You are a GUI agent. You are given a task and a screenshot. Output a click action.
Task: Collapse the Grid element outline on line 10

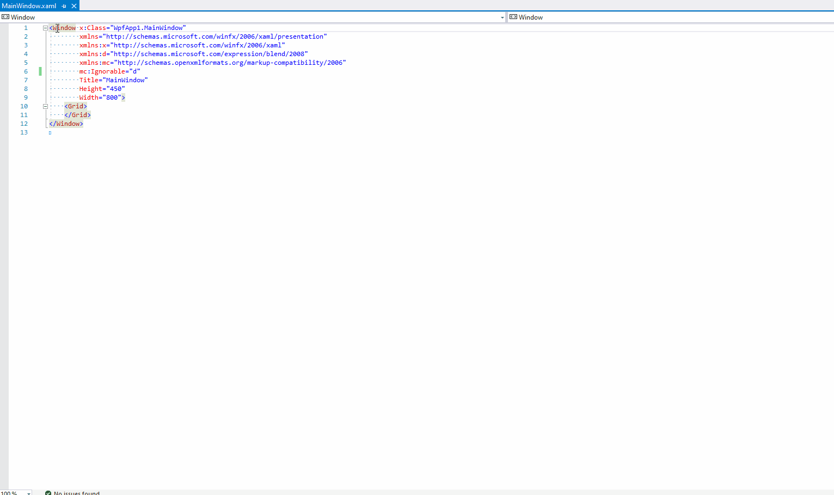point(45,106)
